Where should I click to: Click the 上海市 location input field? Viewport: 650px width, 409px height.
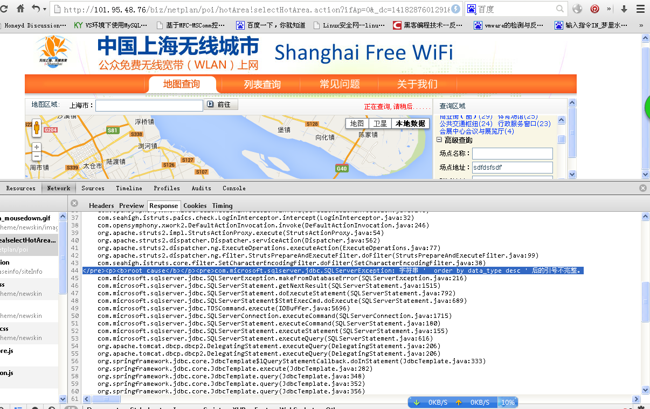(x=149, y=105)
